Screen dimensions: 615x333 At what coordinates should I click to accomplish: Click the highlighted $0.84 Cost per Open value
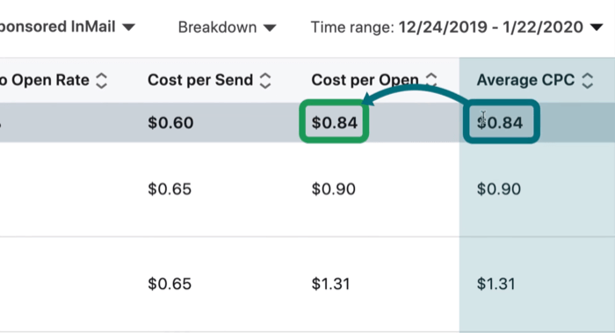click(x=334, y=123)
